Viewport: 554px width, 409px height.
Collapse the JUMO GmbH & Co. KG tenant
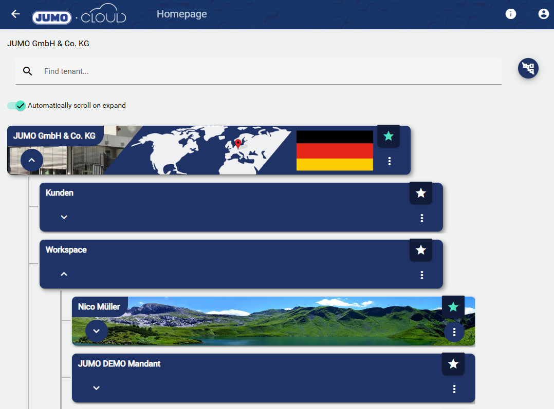pyautogui.click(x=31, y=161)
